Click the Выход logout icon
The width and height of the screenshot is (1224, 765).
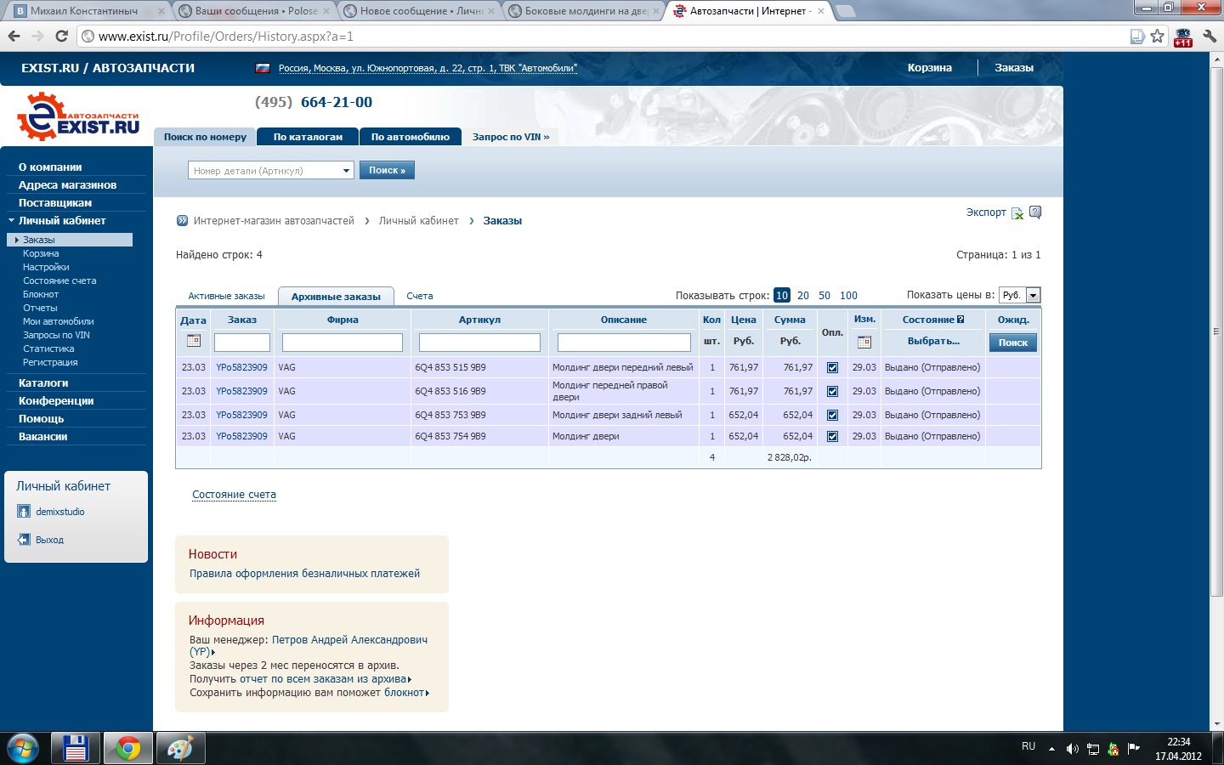tap(24, 540)
